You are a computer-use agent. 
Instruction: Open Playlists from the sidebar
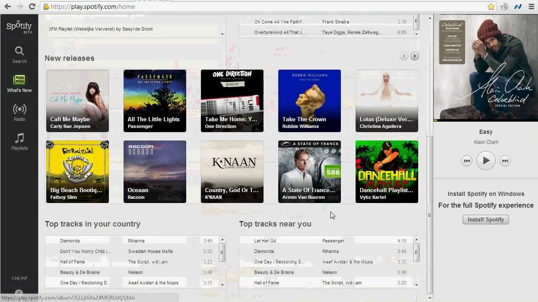(19, 141)
